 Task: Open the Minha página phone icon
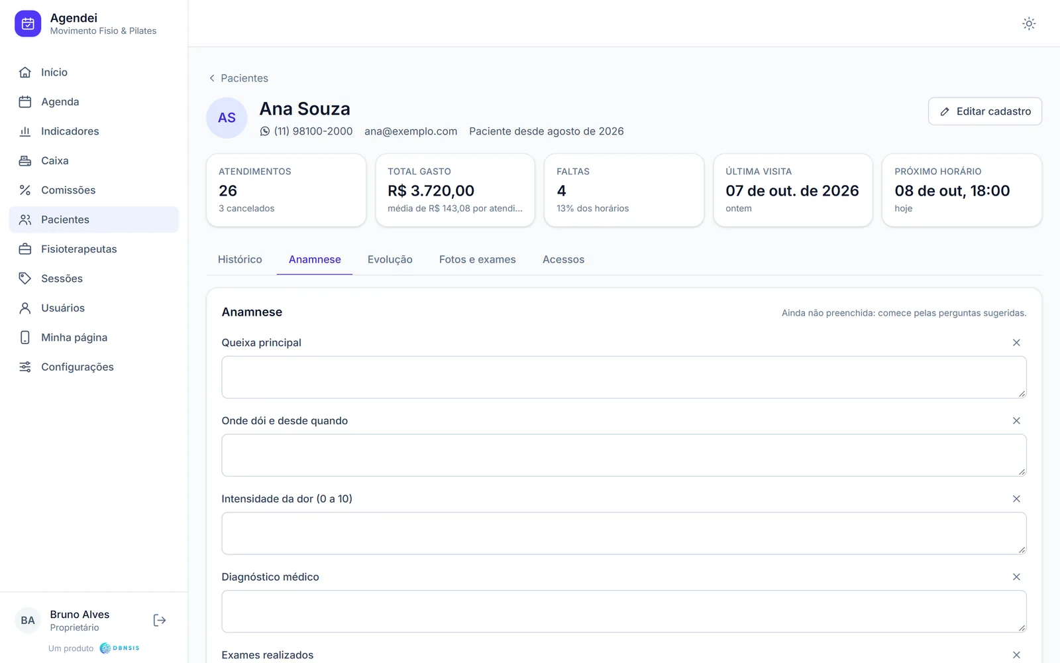point(25,337)
